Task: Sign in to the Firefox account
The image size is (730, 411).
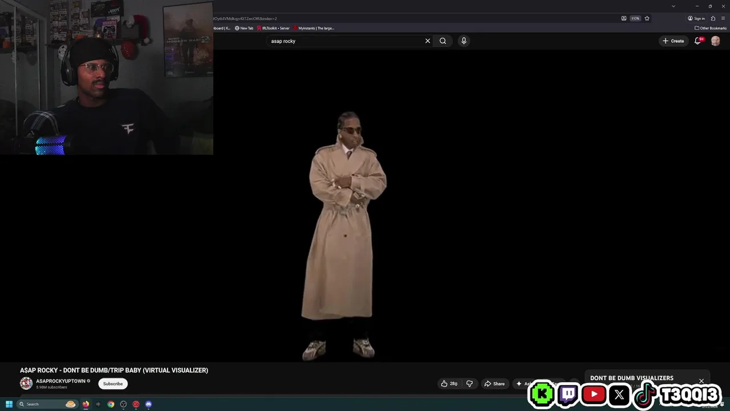Action: pyautogui.click(x=696, y=18)
